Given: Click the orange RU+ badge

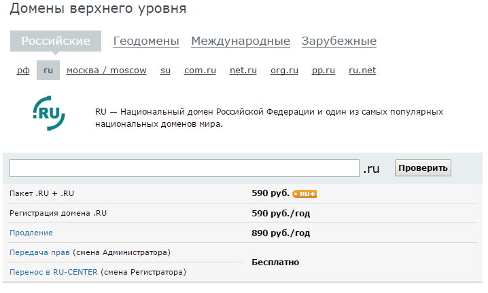Looking at the screenshot, I should 304,194.
